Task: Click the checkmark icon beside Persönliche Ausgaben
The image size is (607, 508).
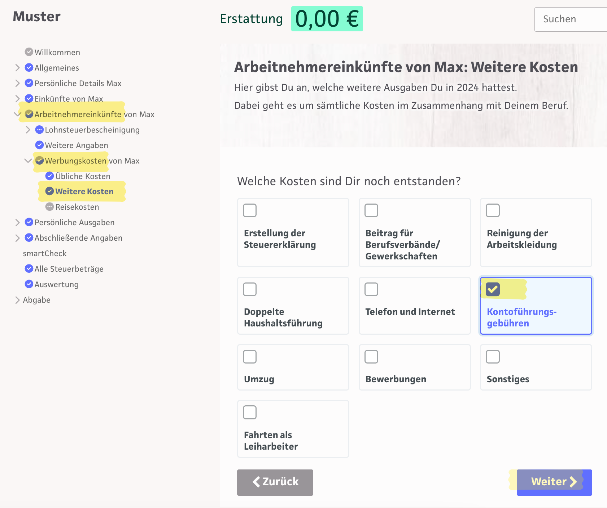Action: tap(29, 222)
